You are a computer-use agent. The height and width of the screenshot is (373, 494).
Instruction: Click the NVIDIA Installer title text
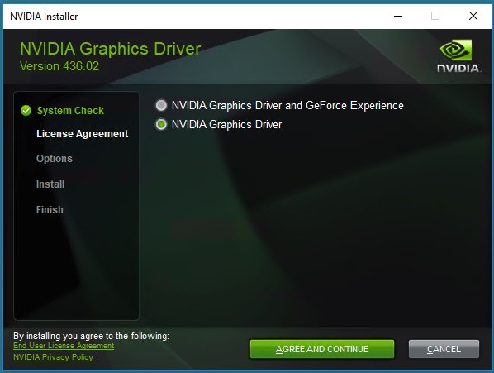click(44, 17)
